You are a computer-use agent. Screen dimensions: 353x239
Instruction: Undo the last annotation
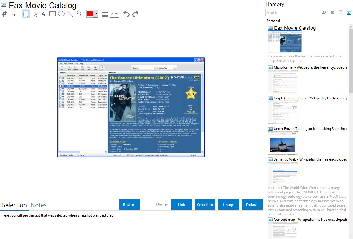coord(126,14)
